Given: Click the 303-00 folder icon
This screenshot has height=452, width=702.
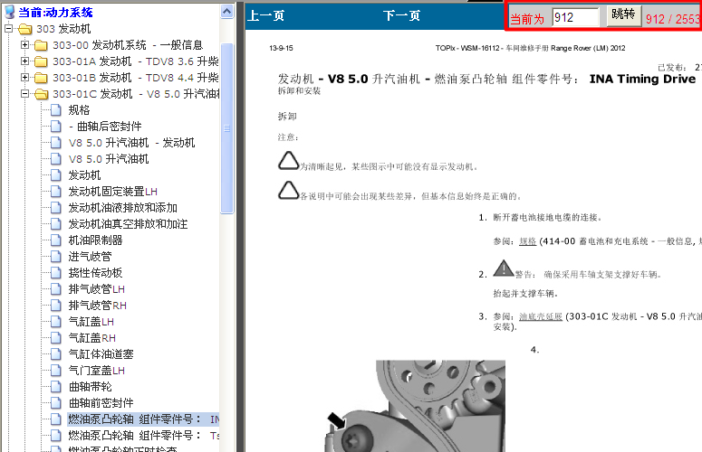Looking at the screenshot, I should (x=41, y=45).
